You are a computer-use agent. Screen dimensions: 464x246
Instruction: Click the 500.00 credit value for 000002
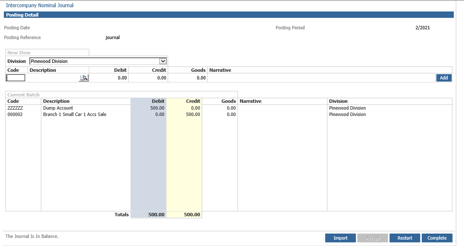[x=193, y=114]
